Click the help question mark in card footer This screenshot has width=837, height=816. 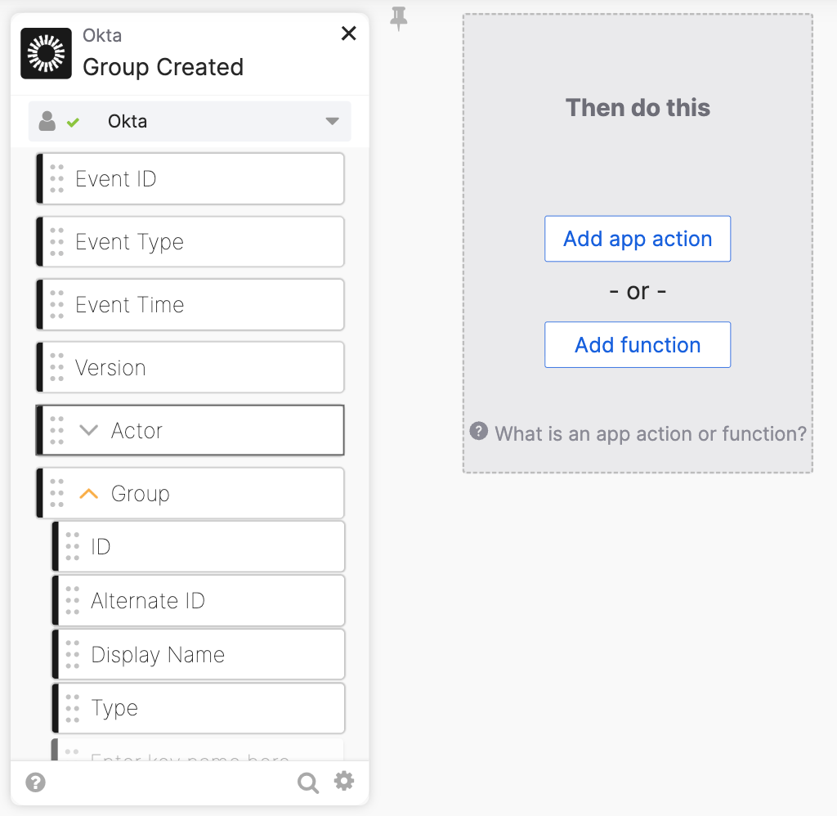pyautogui.click(x=35, y=783)
